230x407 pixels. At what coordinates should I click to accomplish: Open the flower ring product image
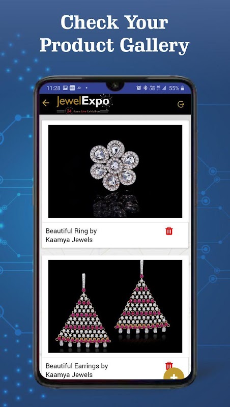(x=116, y=171)
